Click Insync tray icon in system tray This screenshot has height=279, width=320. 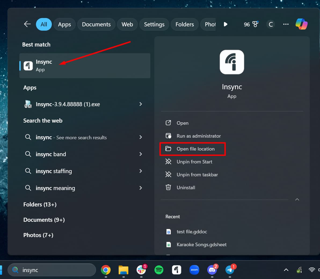[x=299, y=270]
